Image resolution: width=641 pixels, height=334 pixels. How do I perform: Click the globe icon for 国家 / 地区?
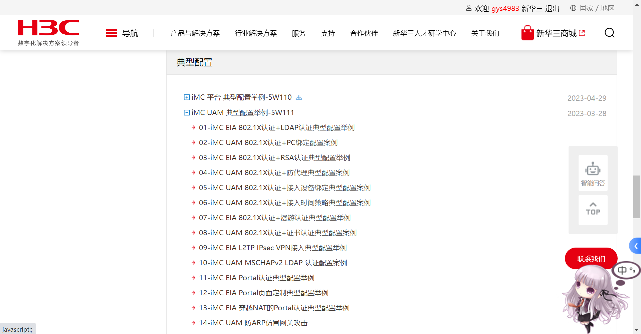tap(573, 8)
